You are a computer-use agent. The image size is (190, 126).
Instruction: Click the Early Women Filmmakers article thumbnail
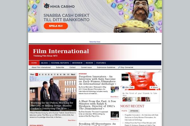pos(115,89)
